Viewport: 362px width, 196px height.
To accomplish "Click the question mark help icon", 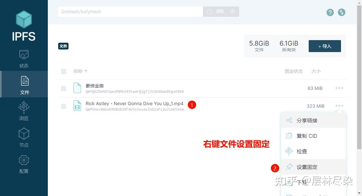I will [x=330, y=12].
